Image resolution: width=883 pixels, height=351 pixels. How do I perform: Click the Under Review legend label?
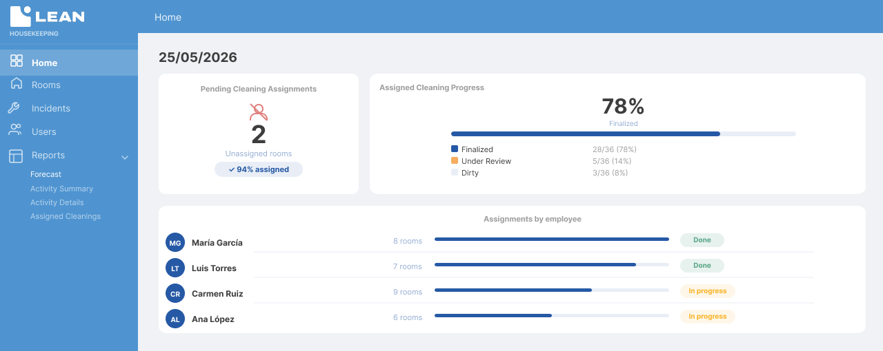(486, 161)
